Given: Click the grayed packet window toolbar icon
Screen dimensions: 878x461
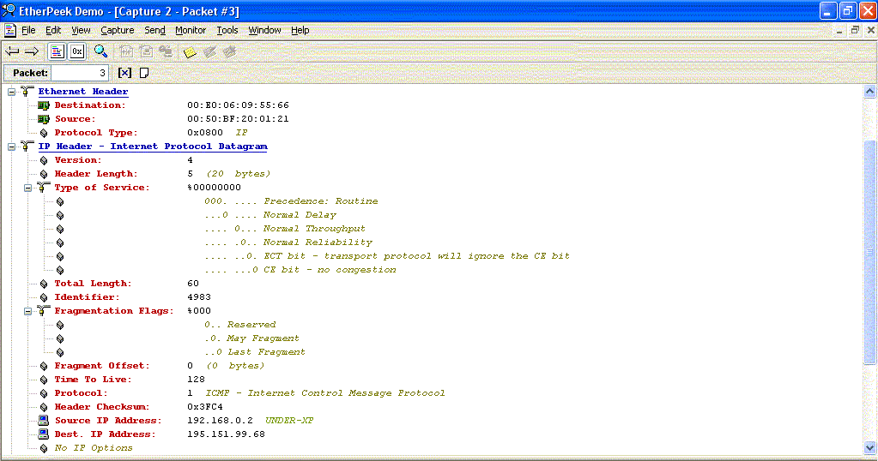Looking at the screenshot, I should coord(146,51).
